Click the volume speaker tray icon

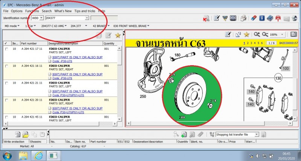[258, 156]
